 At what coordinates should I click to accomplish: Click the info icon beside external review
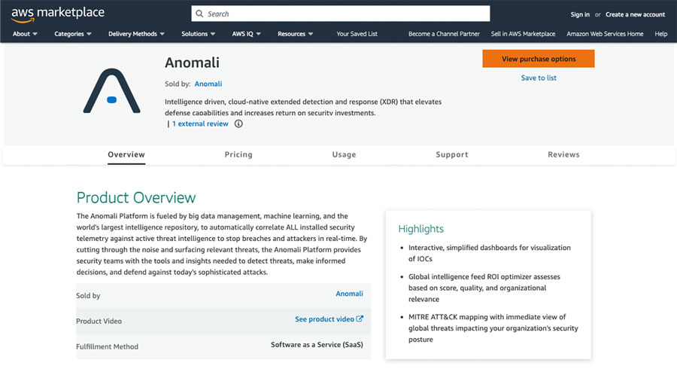pyautogui.click(x=238, y=123)
